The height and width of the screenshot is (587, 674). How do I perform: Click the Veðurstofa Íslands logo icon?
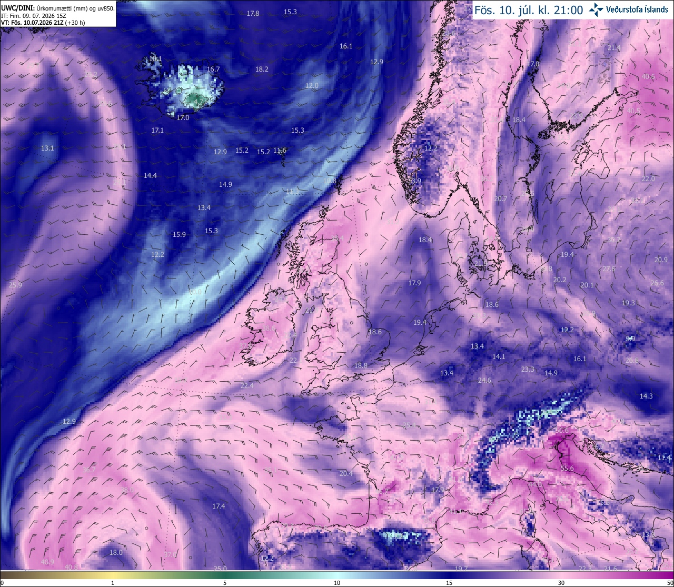[596, 9]
